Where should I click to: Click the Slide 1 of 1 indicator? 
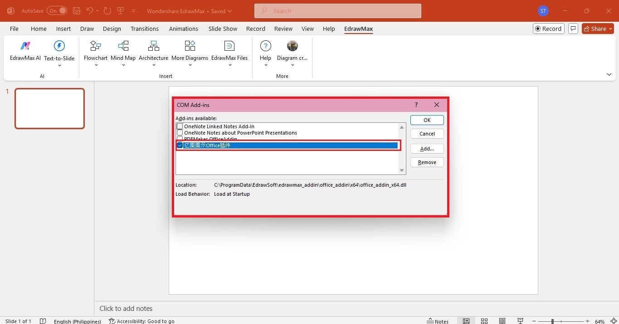click(x=18, y=321)
